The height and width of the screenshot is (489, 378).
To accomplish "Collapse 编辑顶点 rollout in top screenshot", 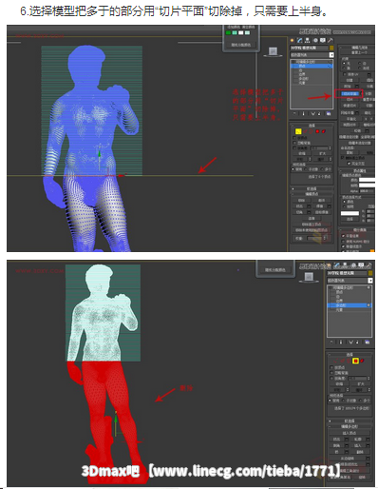I will 312,194.
